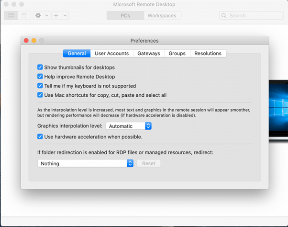Open the User Accounts tab

click(x=111, y=54)
